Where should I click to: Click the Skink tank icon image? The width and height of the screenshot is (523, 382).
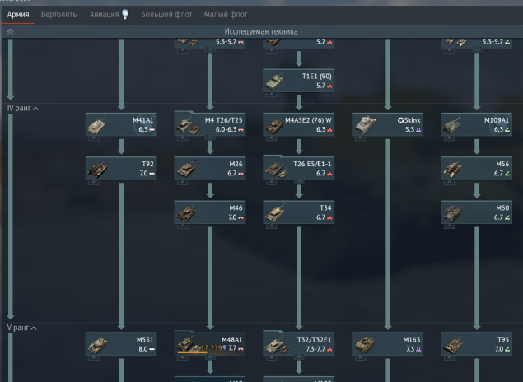click(365, 124)
